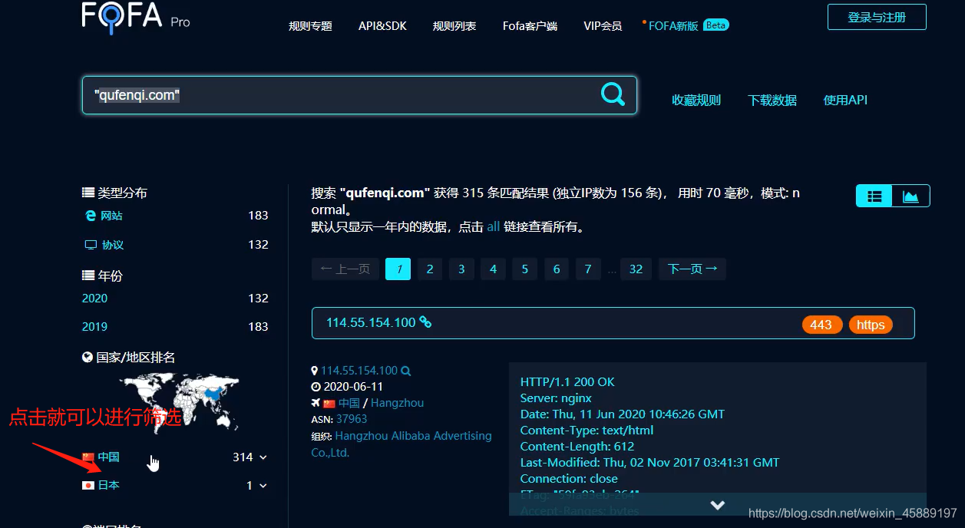Go to results page 32
The width and height of the screenshot is (965, 528).
[x=636, y=269]
